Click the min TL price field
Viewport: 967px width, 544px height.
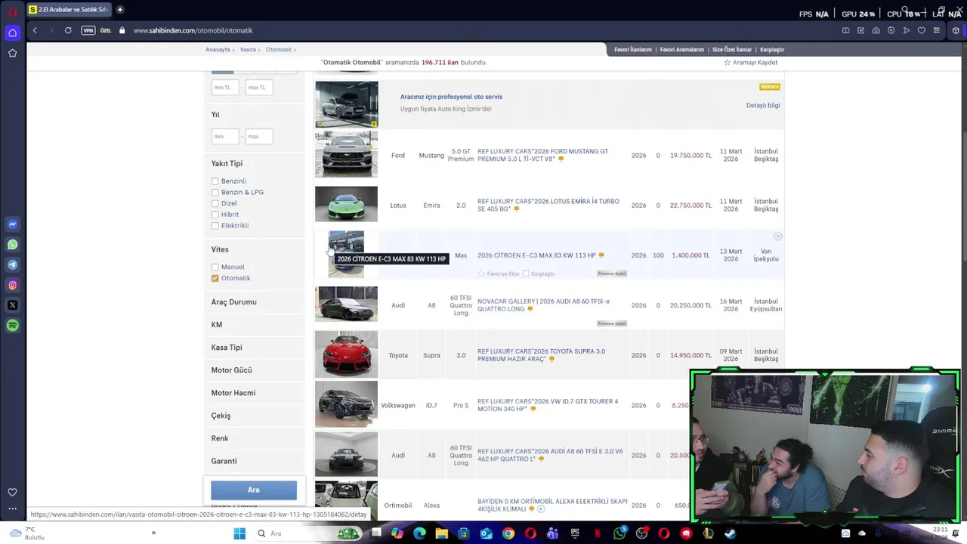click(225, 88)
